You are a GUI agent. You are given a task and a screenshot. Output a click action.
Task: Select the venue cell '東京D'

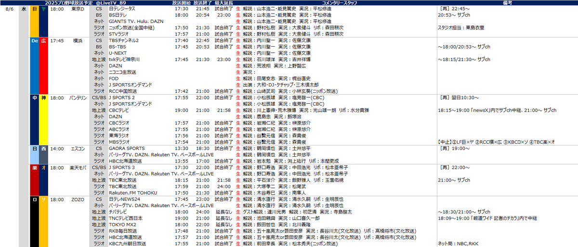pos(78,9)
